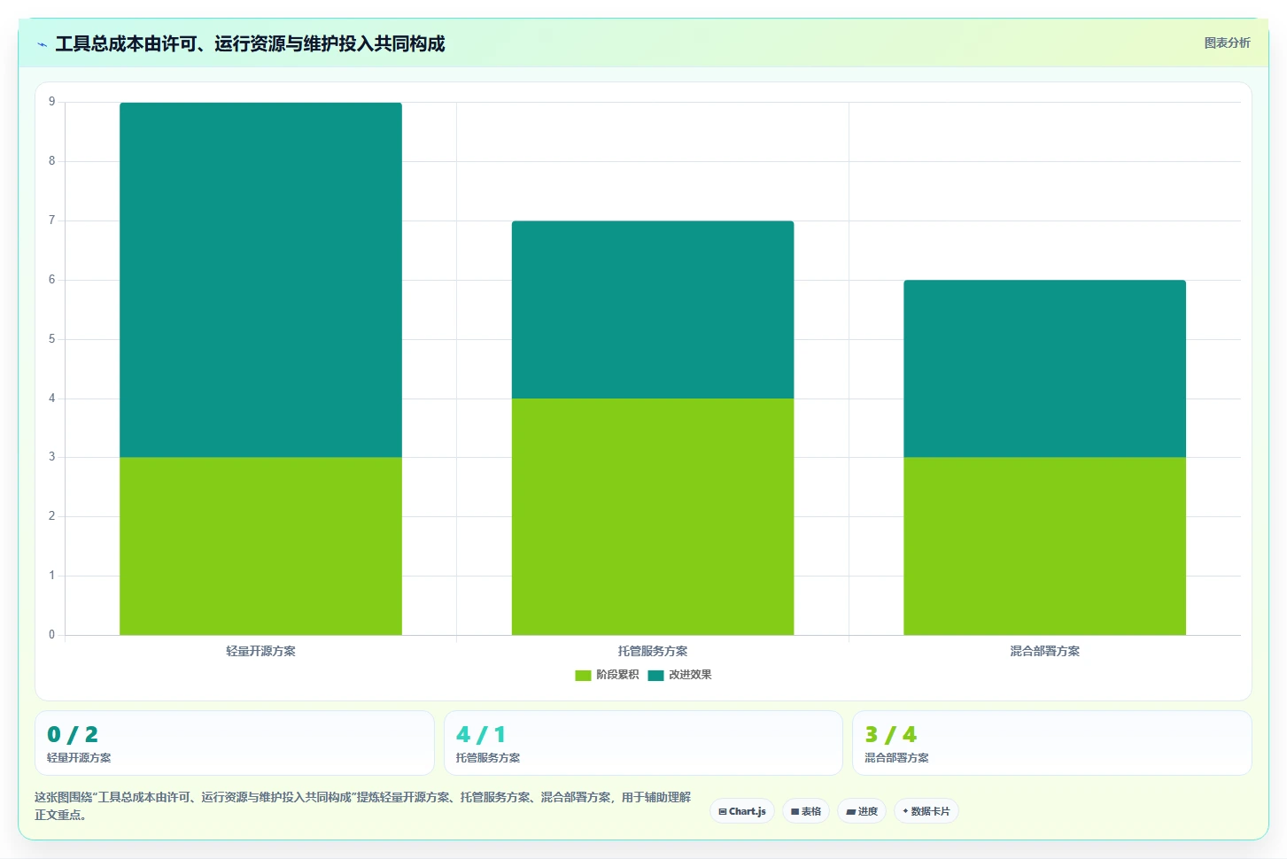Click the 托管服务方案 x-axis label

(x=653, y=651)
